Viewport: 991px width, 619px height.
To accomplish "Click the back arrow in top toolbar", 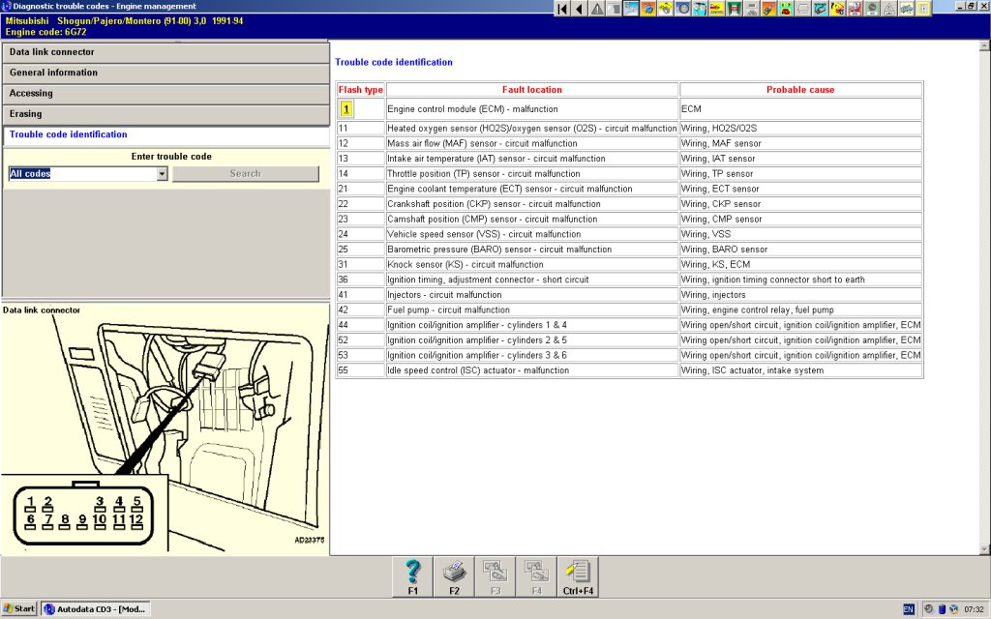I will click(x=579, y=9).
